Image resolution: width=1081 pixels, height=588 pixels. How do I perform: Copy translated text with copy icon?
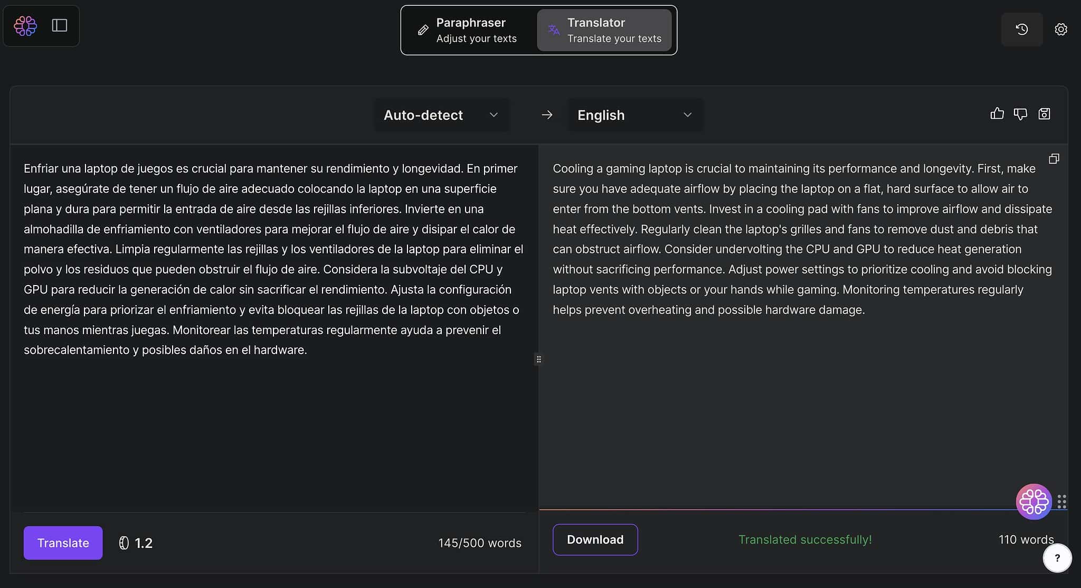[x=1054, y=158]
